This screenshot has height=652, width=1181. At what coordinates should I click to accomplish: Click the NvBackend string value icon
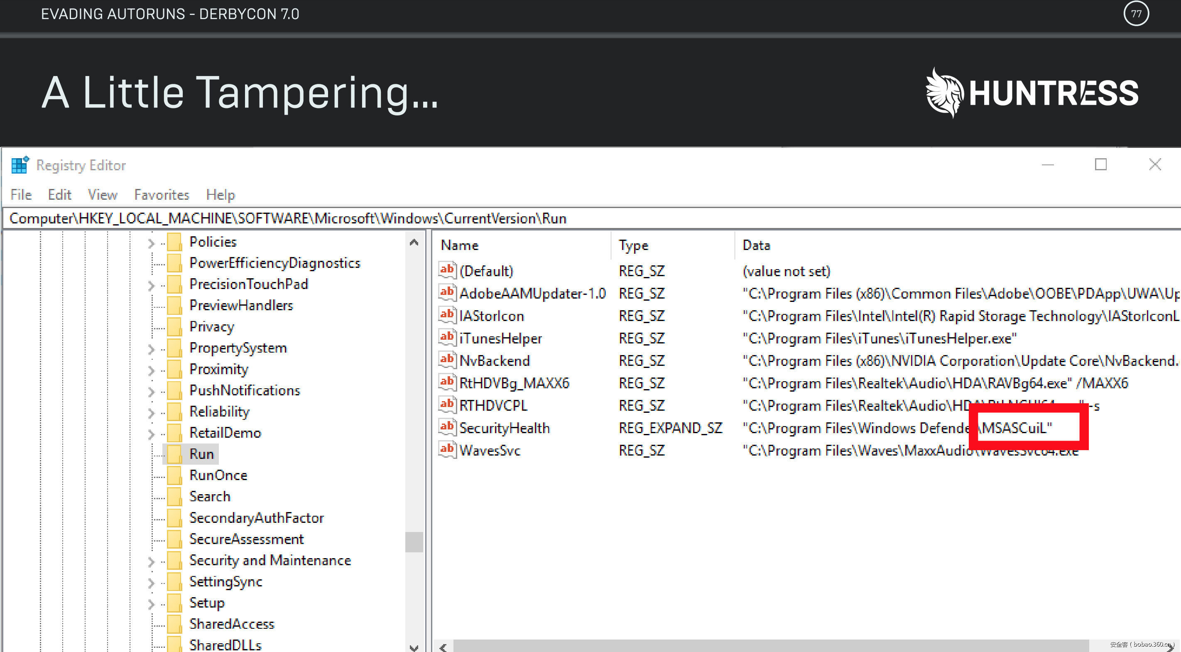447,360
